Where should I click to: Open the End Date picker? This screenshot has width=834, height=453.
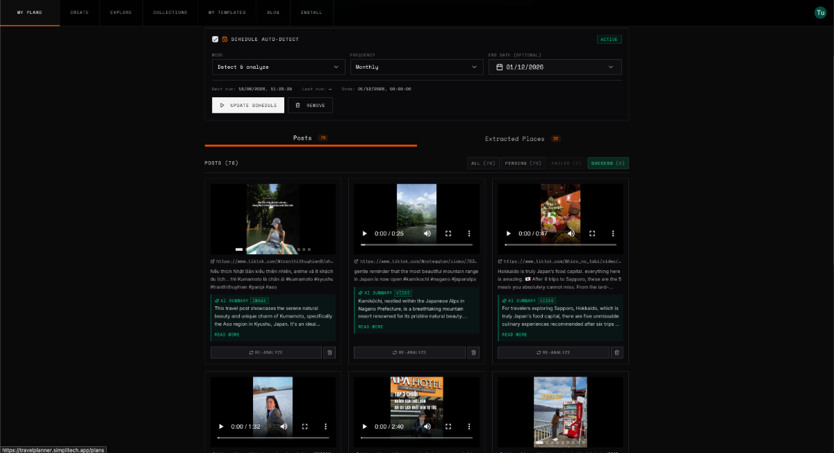[x=555, y=67]
